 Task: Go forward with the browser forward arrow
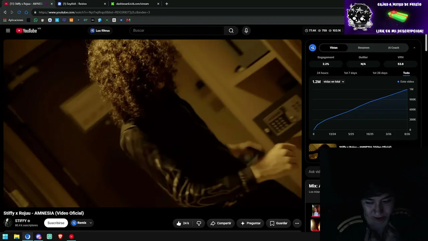coord(12,12)
